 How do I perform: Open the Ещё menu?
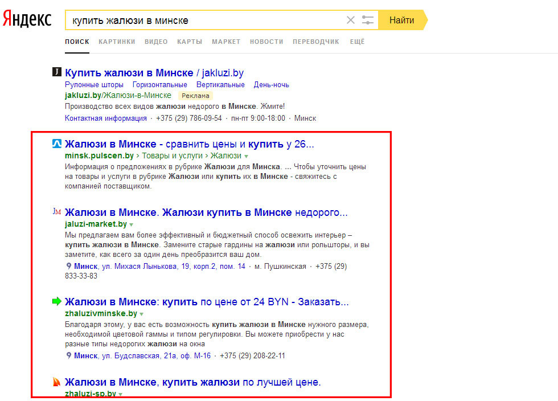[x=357, y=42]
